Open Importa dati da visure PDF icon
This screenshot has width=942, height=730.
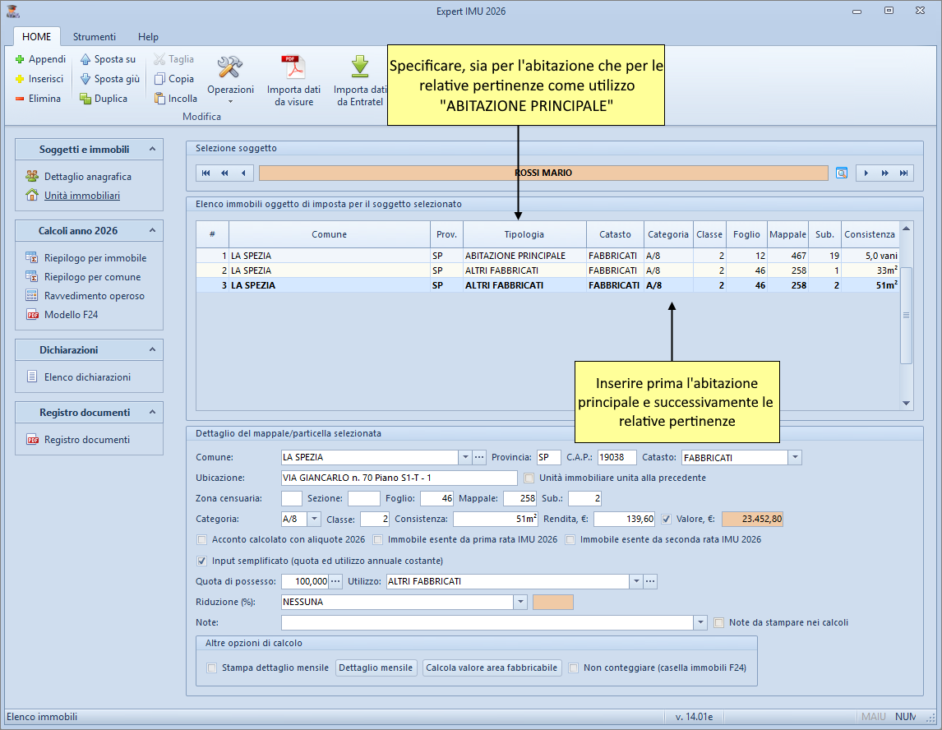point(293,67)
